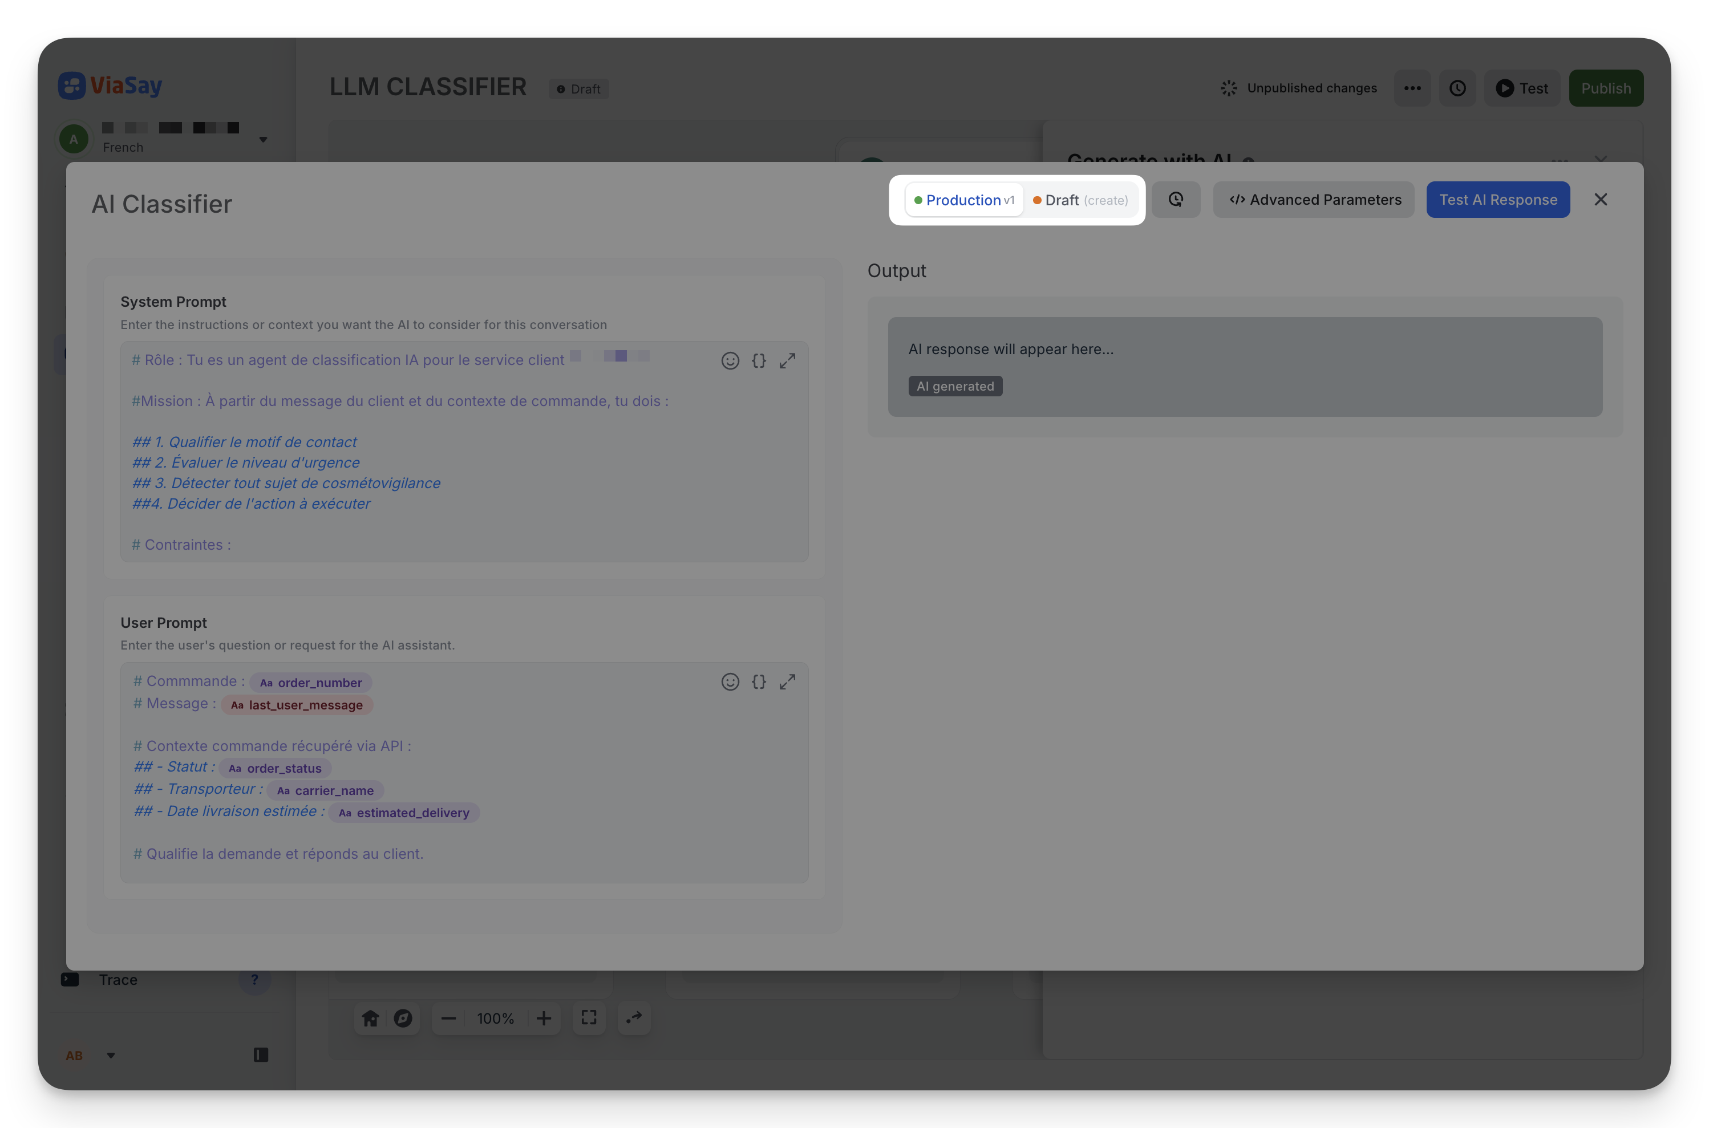The image size is (1709, 1128).
Task: Click the green A workspace avatar
Action: point(74,139)
